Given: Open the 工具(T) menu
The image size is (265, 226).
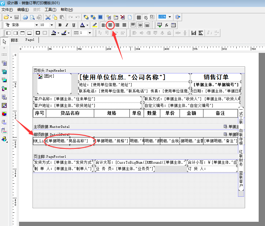Looking at the screenshot, I should pos(50,10).
